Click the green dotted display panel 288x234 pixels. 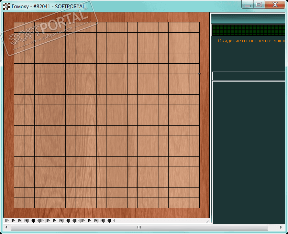click(x=248, y=30)
